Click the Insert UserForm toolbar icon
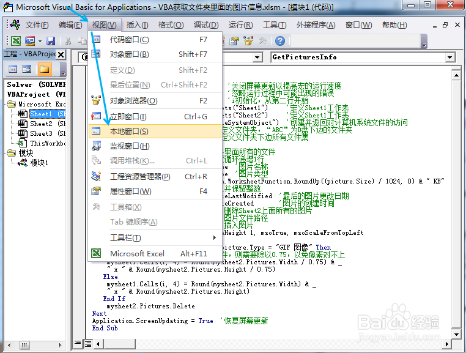The height and width of the screenshot is (353, 466). coord(30,41)
